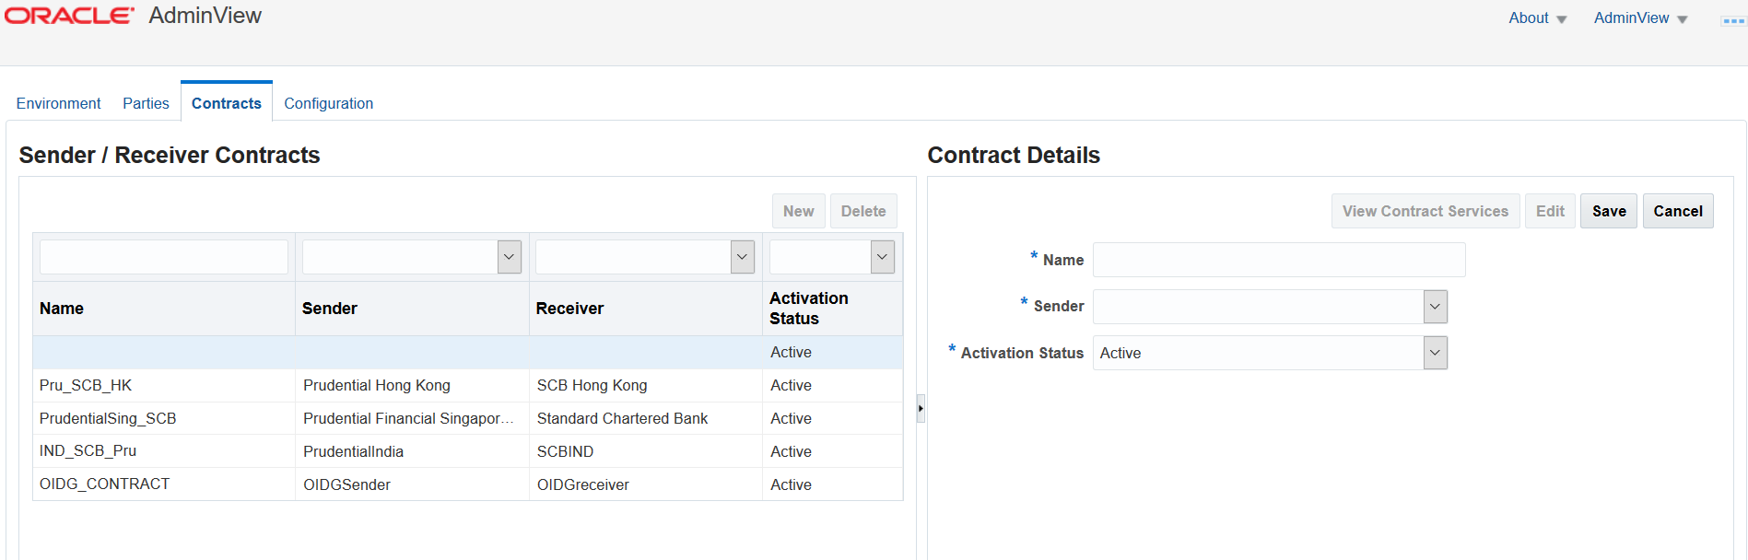Open the Receiver filter dropdown above the table
Screen dimensions: 1748x560
(x=742, y=256)
